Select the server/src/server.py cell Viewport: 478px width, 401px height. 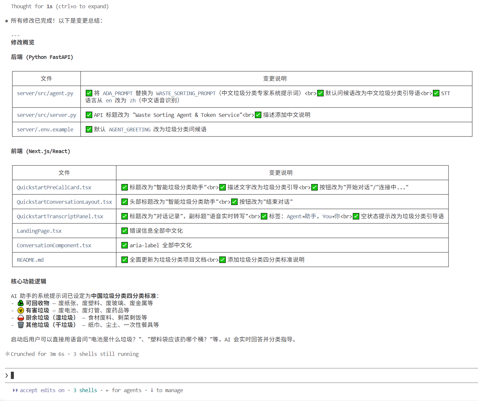point(46,115)
